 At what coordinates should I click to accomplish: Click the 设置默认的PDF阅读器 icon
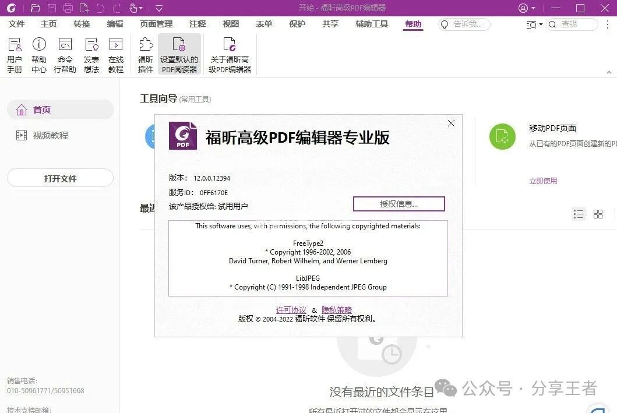click(179, 54)
